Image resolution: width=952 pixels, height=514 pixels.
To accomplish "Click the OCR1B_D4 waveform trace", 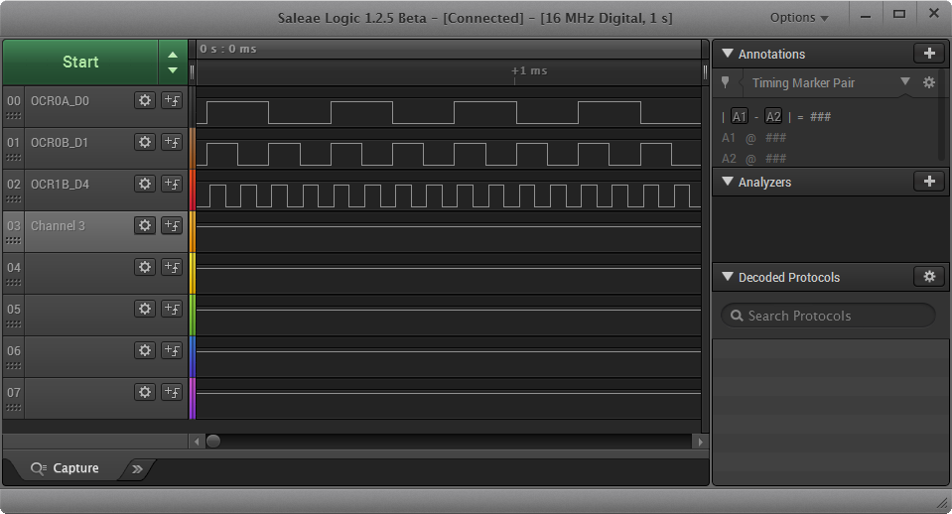I will [449, 196].
